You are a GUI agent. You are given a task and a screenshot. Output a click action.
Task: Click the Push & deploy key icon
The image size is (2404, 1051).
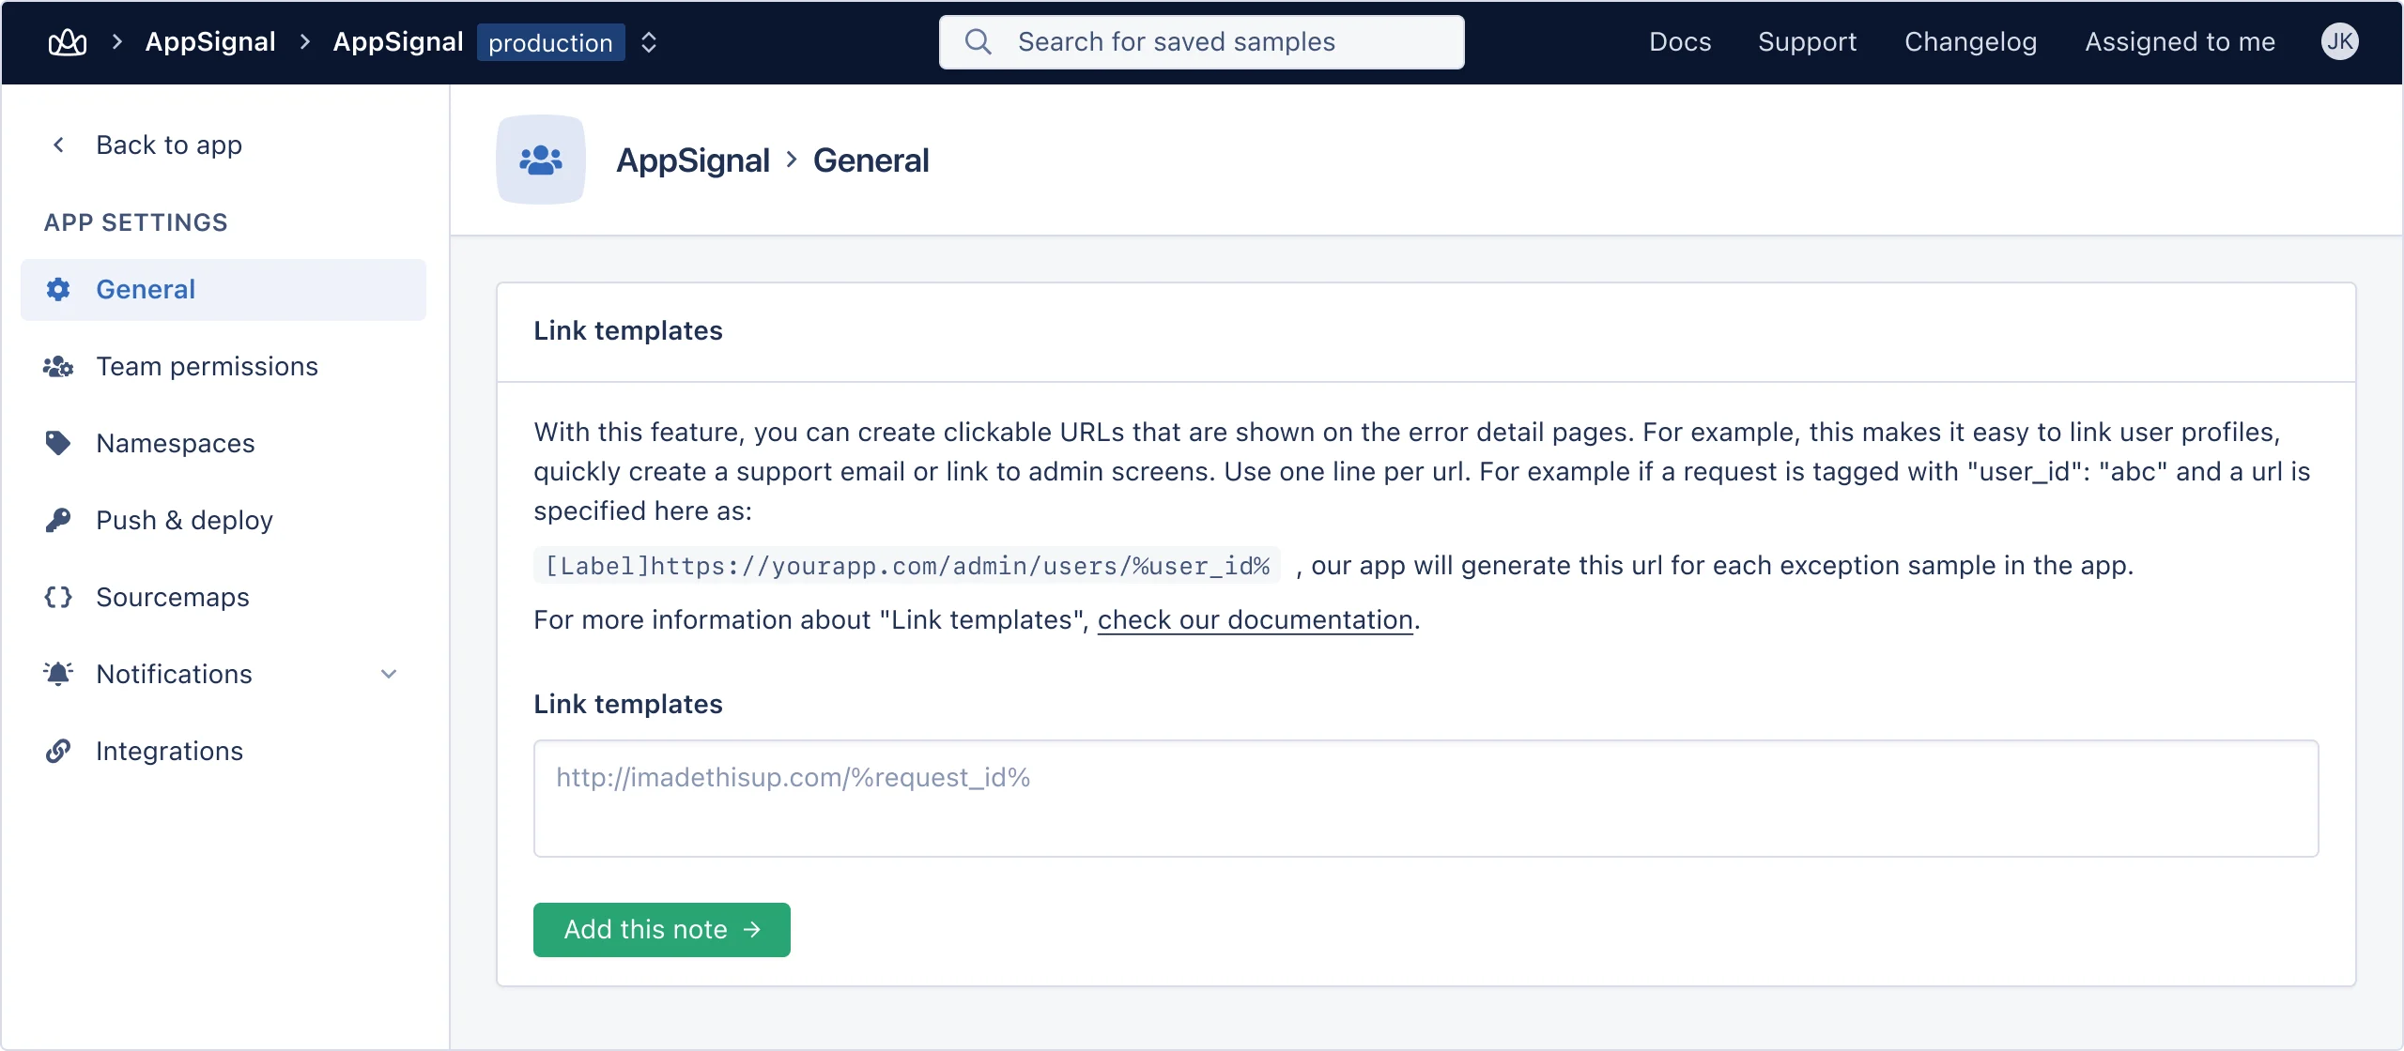pyautogui.click(x=58, y=520)
